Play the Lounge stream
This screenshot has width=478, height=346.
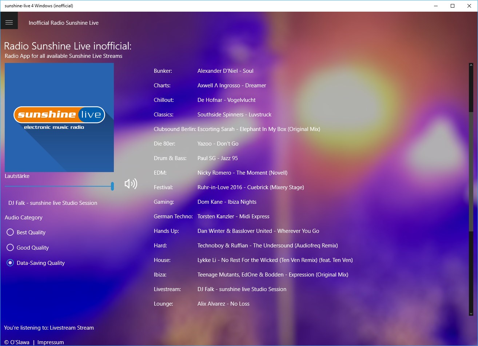163,304
